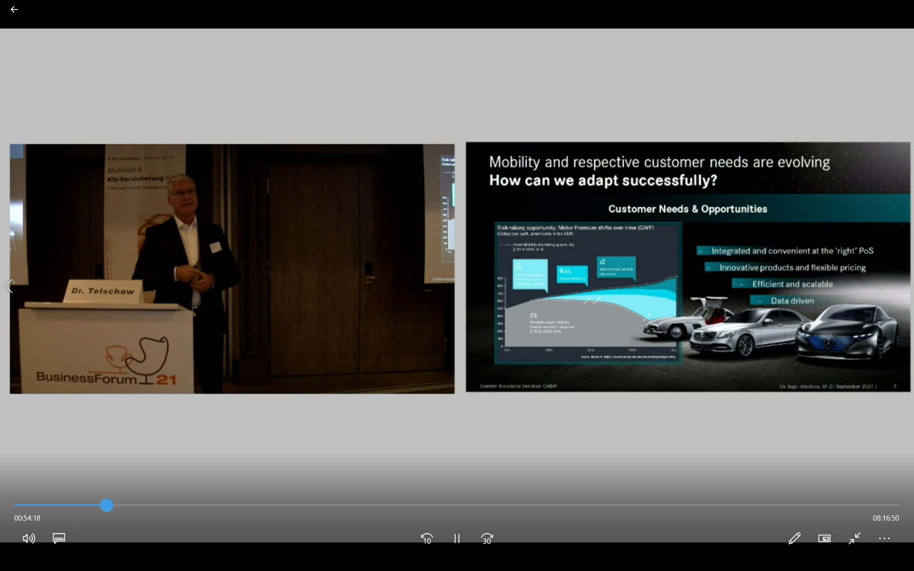
Task: Open the volume control
Action: click(x=29, y=538)
